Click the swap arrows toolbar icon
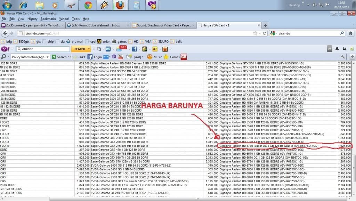The width and height of the screenshot is (356, 201). (x=345, y=49)
